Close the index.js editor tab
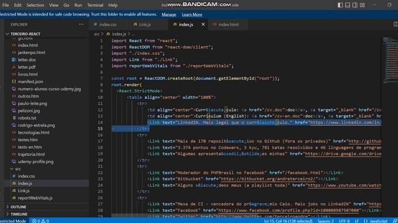This screenshot has width=398, height=223. pyautogui.click(x=203, y=24)
